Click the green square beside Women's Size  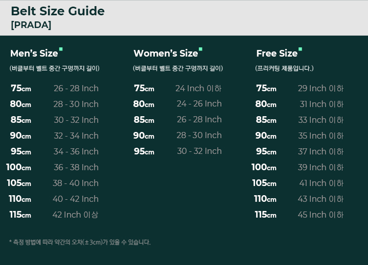click(x=200, y=49)
